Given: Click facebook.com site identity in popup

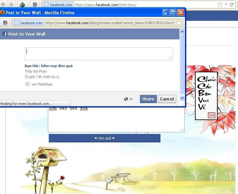Looking at the screenshot, I should [28, 23].
